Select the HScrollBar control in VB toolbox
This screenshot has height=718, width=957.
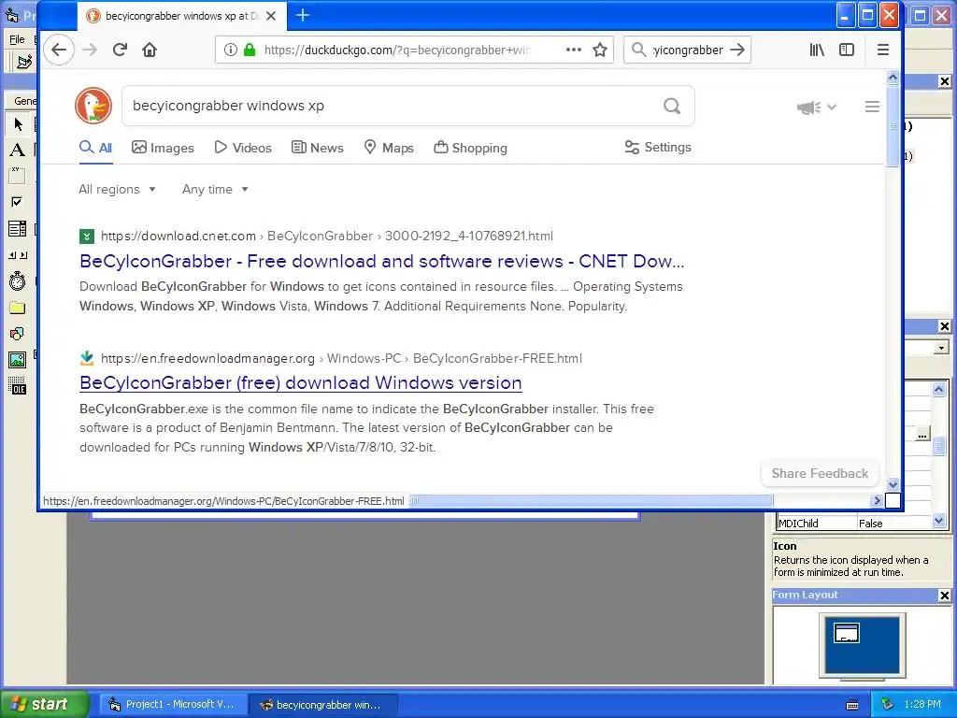click(x=17, y=255)
